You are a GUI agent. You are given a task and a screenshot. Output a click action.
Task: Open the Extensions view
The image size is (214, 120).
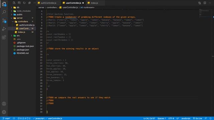click(4, 37)
